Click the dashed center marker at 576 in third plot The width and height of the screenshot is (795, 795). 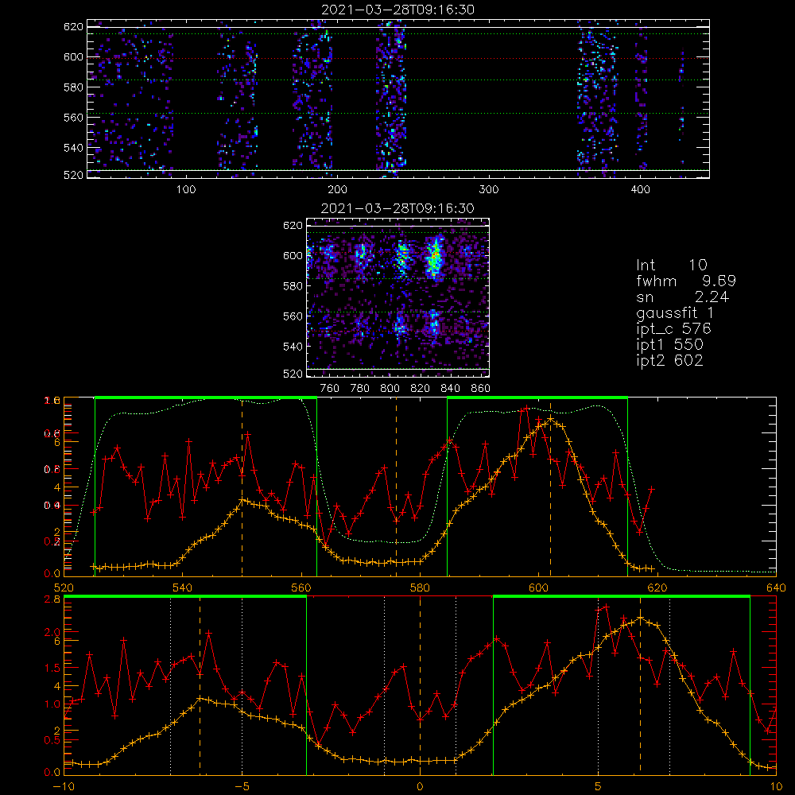coord(397,487)
